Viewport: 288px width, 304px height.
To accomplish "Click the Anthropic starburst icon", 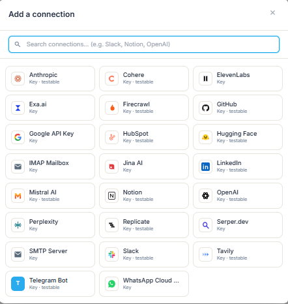I will pyautogui.click(x=18, y=78).
